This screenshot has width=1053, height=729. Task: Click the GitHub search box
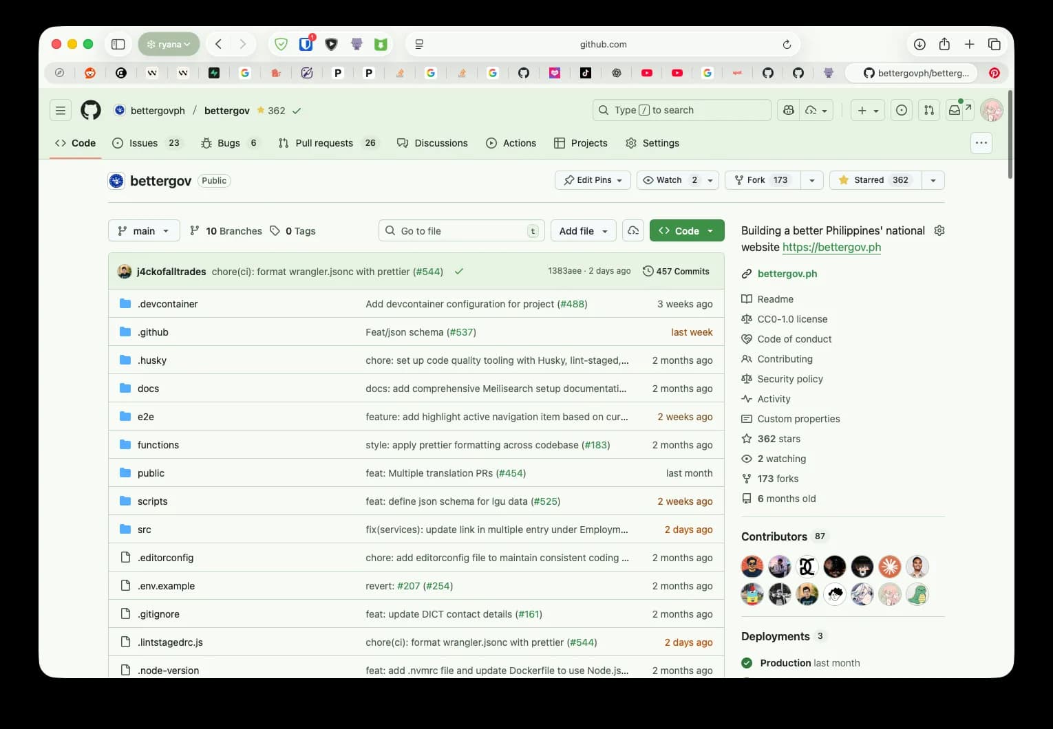[x=681, y=110]
